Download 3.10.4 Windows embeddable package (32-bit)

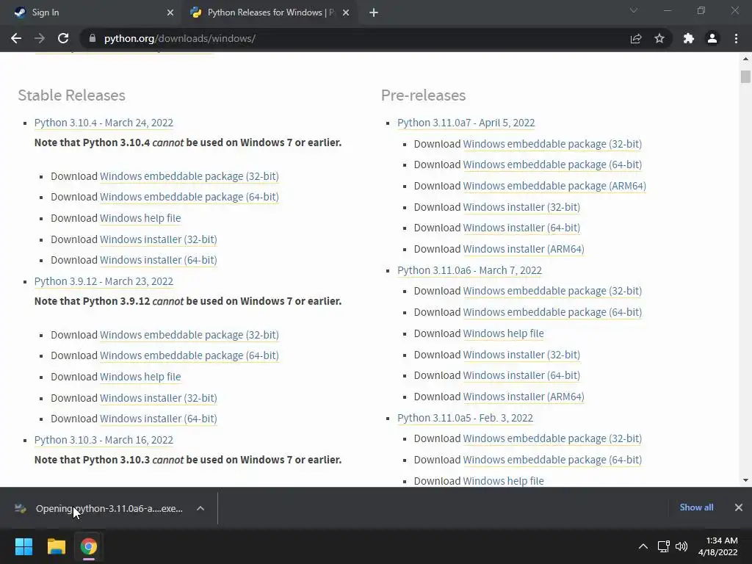189,176
